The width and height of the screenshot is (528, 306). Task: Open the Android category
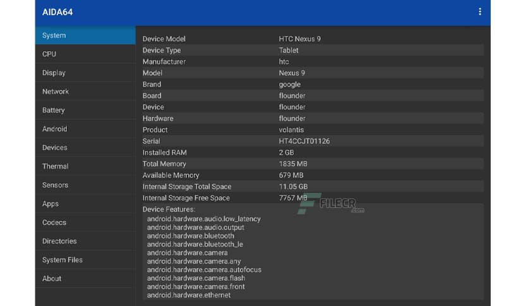point(85,129)
